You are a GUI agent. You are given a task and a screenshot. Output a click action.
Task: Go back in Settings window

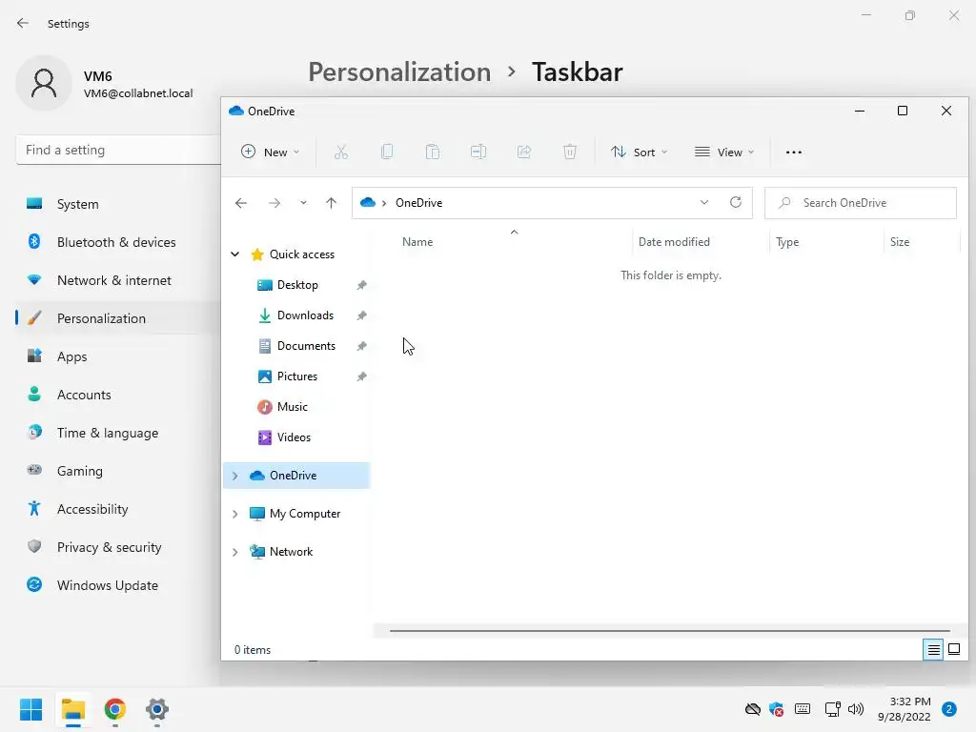coord(23,23)
